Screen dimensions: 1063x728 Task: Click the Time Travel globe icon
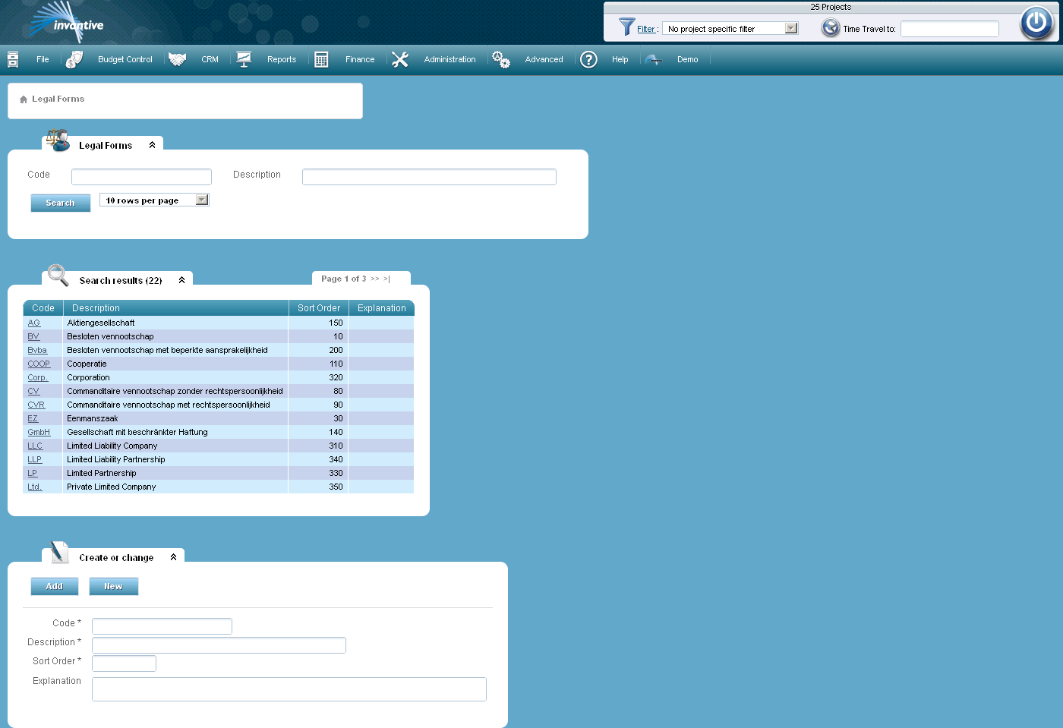831,28
